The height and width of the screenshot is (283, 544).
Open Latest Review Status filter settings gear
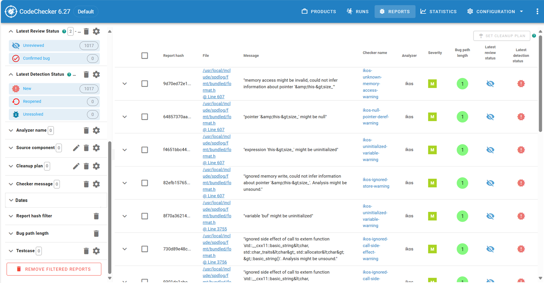96,31
